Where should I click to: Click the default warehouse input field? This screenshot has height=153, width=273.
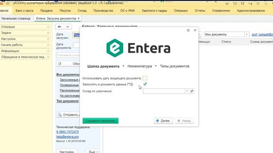164,91
